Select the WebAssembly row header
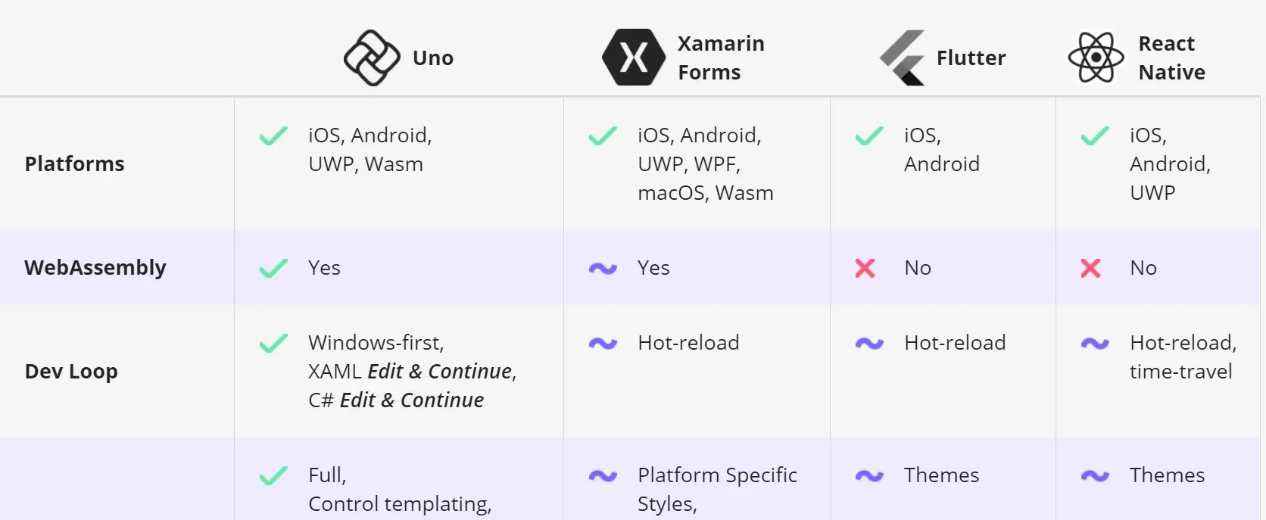 [95, 267]
